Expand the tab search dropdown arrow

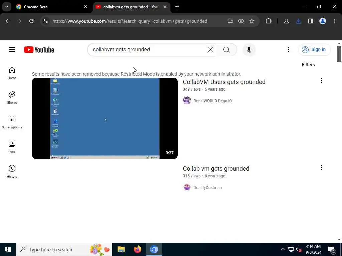(7, 7)
